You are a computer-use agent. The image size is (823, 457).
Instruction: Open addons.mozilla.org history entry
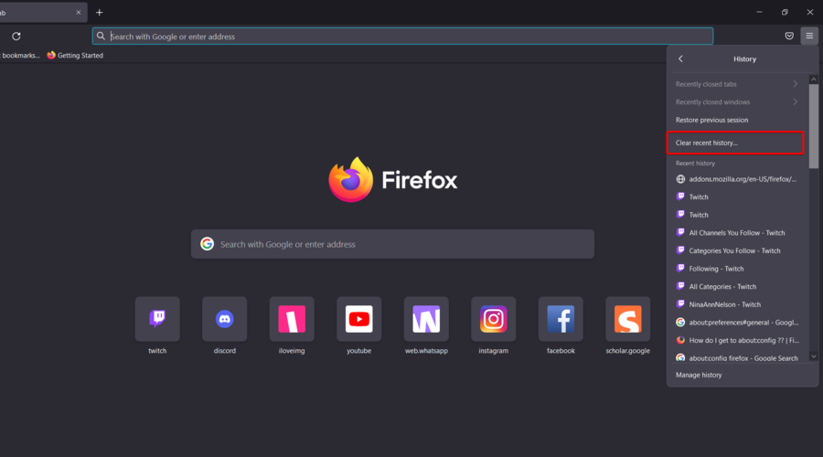(736, 179)
